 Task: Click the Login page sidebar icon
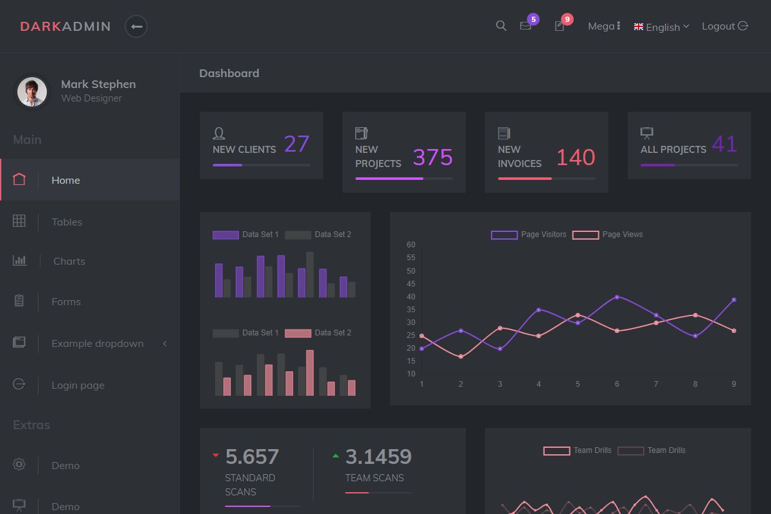pos(19,384)
